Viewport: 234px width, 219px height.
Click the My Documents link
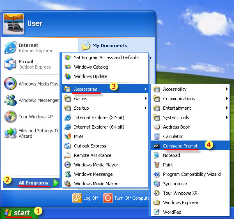pyautogui.click(x=110, y=46)
